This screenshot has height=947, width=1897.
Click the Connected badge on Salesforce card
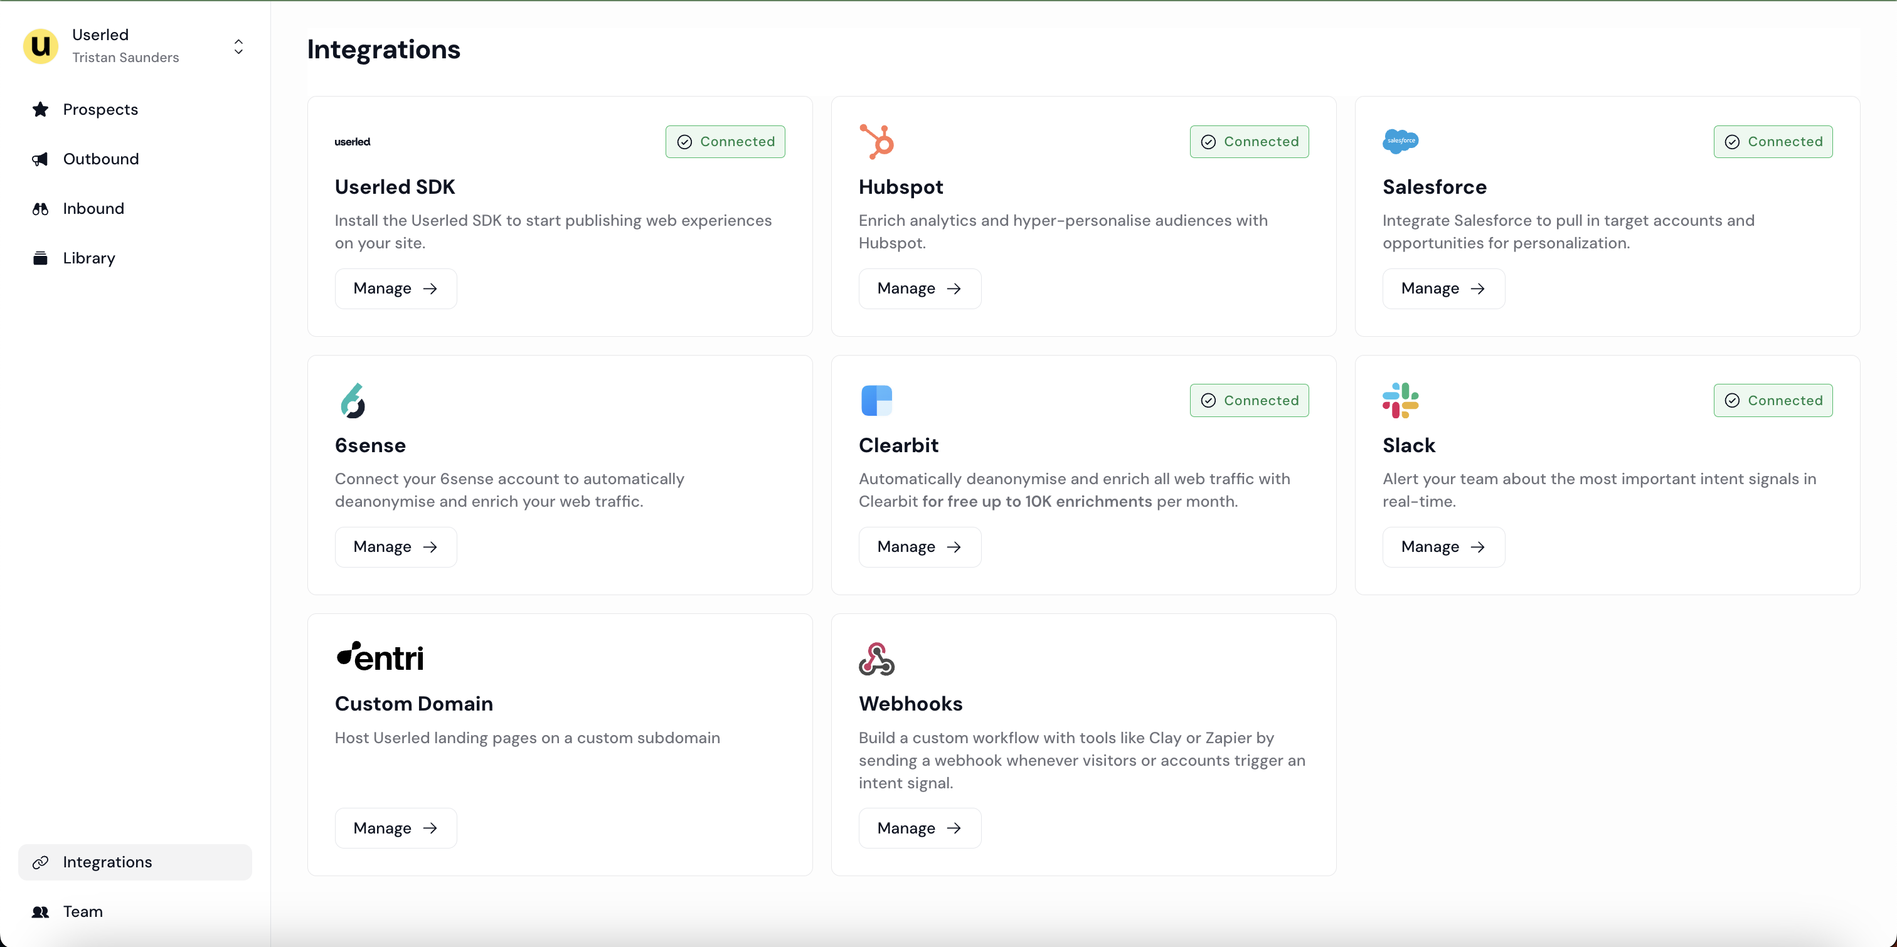pos(1773,141)
